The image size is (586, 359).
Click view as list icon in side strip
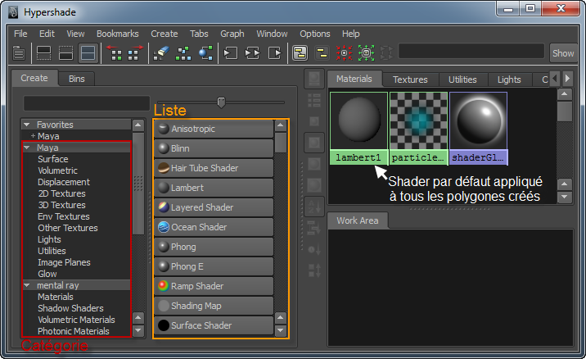314,100
